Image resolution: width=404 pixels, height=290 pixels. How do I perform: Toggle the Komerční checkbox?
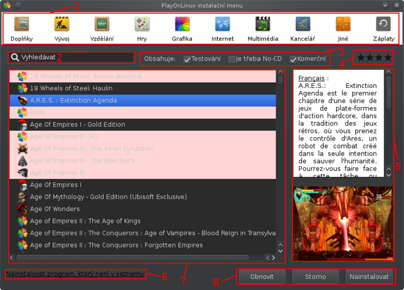[293, 59]
